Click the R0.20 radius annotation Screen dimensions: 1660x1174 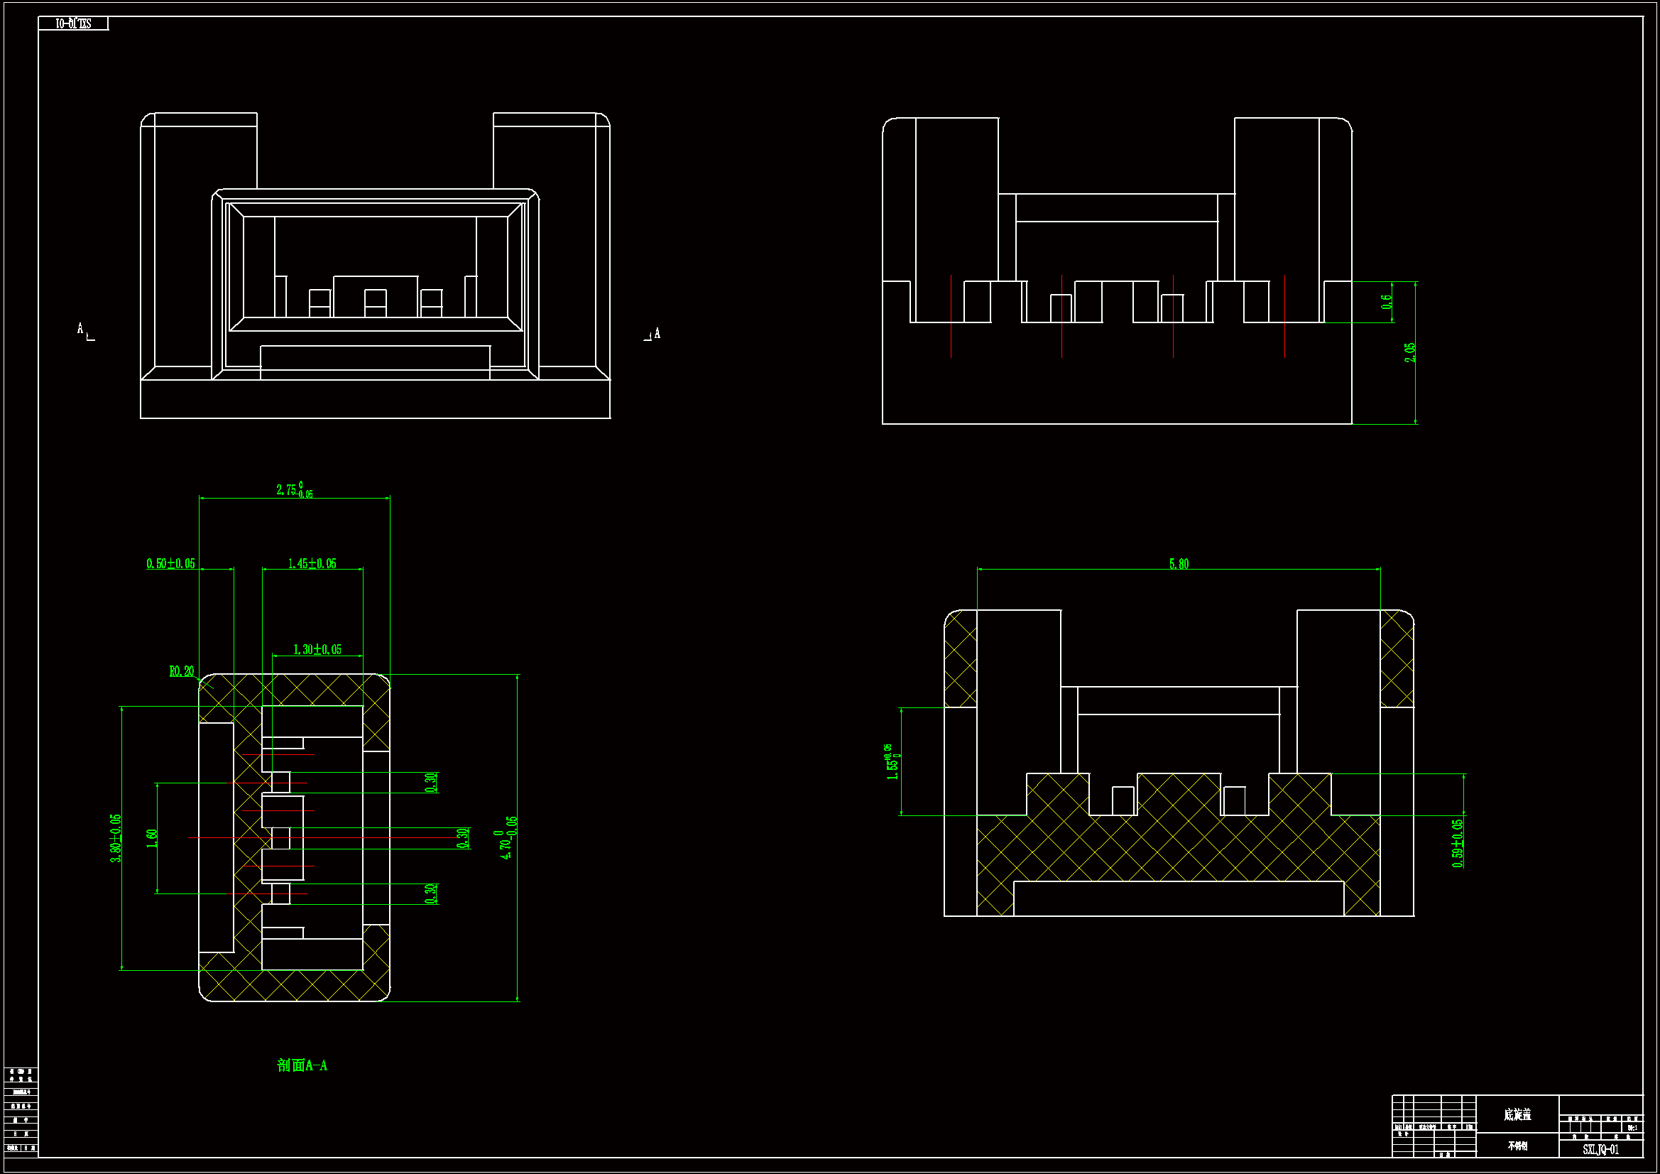182,671
